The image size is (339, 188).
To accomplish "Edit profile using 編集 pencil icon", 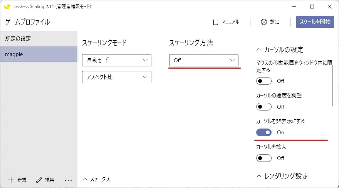I will (39, 180).
